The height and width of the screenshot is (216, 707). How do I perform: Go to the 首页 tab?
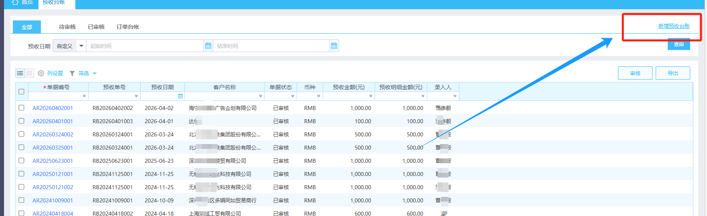coord(22,2)
